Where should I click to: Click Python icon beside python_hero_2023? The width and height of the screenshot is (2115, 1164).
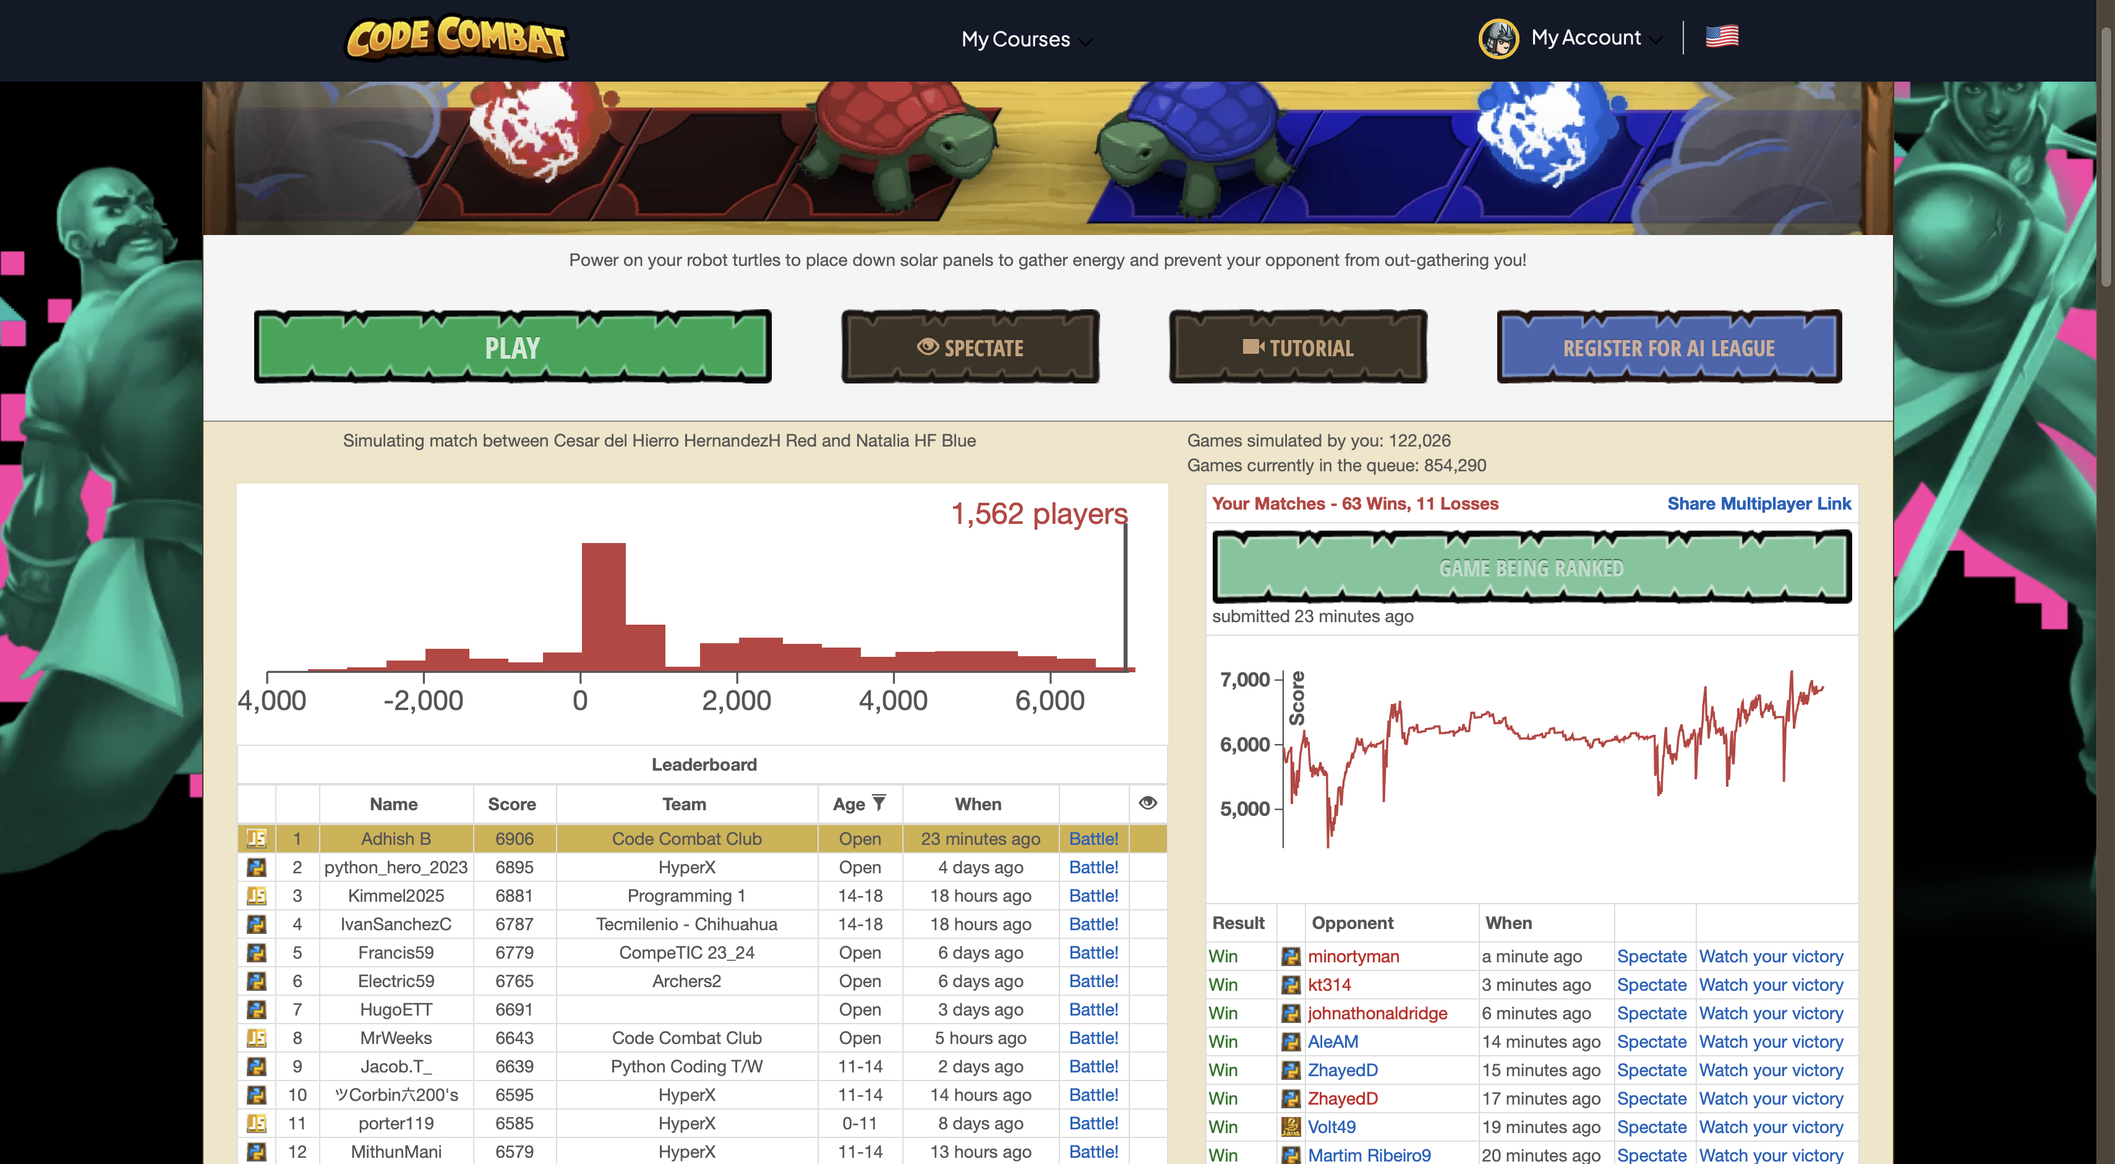pyautogui.click(x=256, y=867)
